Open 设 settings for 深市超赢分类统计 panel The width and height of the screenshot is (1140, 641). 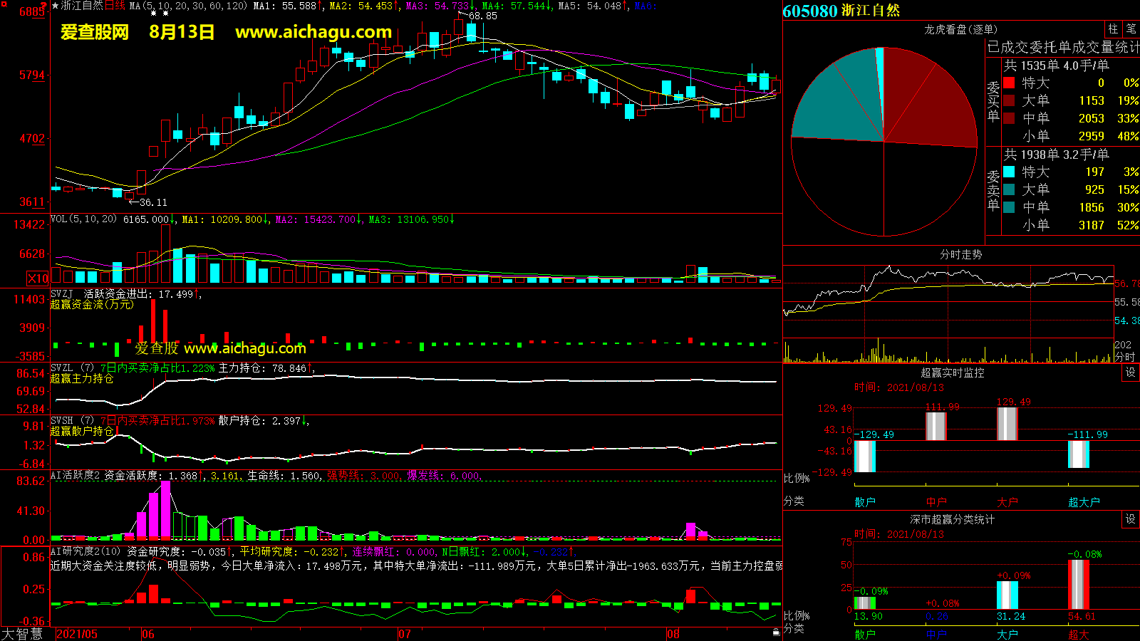point(1131,519)
